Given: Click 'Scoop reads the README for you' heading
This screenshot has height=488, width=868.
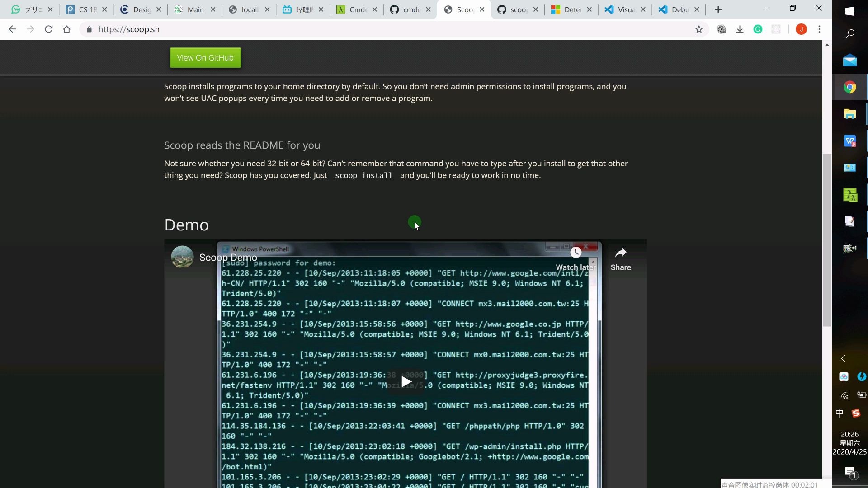Looking at the screenshot, I should [x=242, y=145].
